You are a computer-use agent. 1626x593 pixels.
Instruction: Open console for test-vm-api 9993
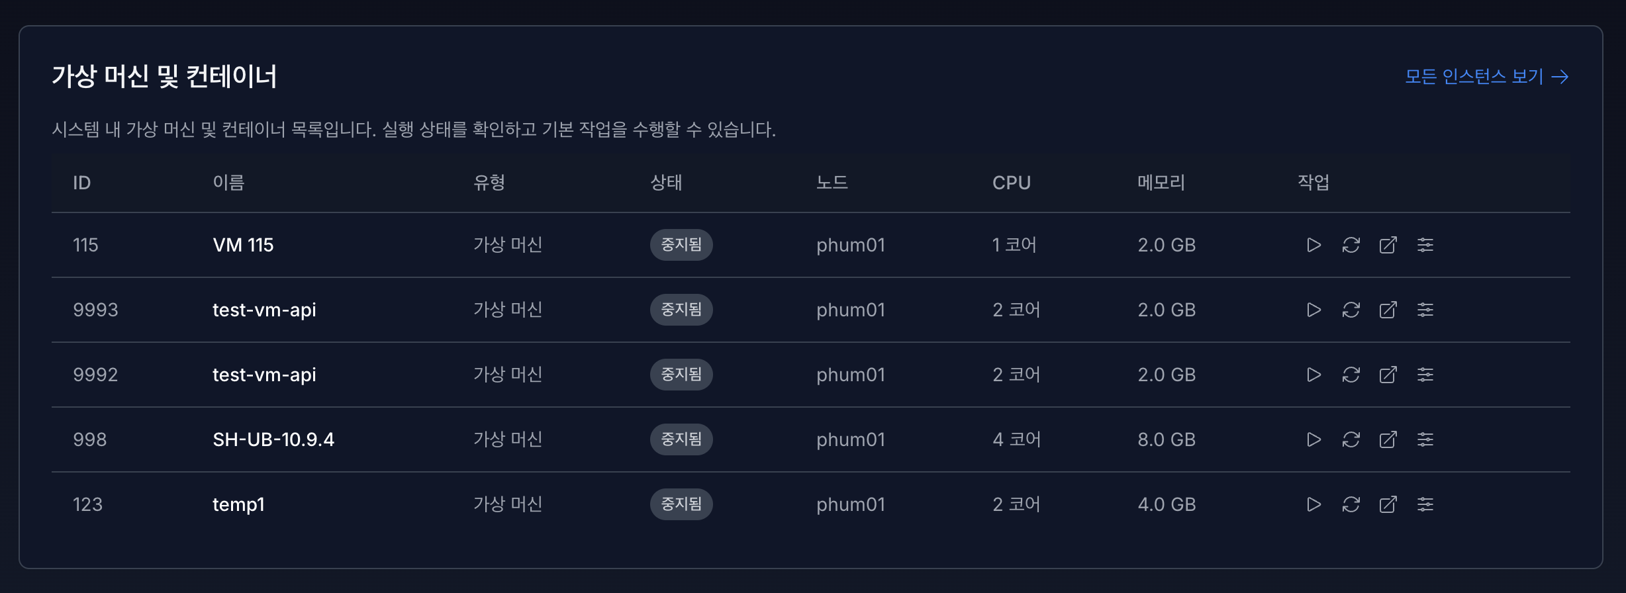click(x=1388, y=309)
